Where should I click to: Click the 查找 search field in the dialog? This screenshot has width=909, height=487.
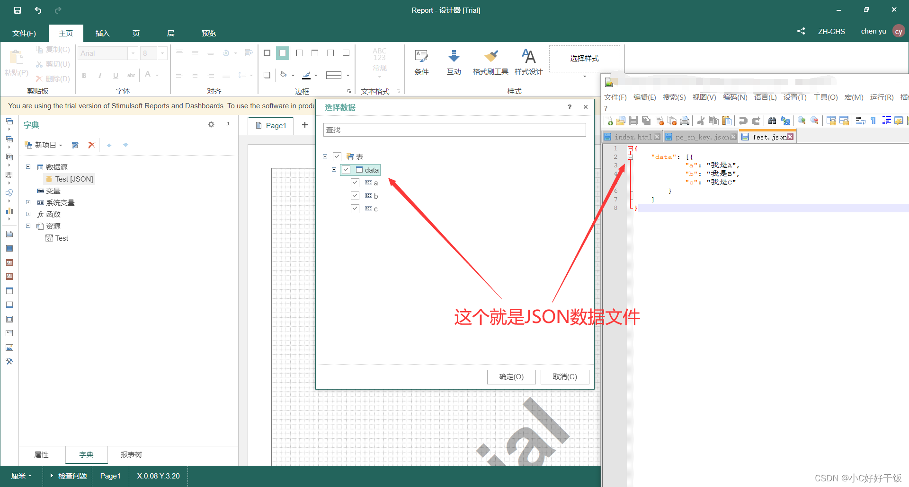pyautogui.click(x=454, y=130)
